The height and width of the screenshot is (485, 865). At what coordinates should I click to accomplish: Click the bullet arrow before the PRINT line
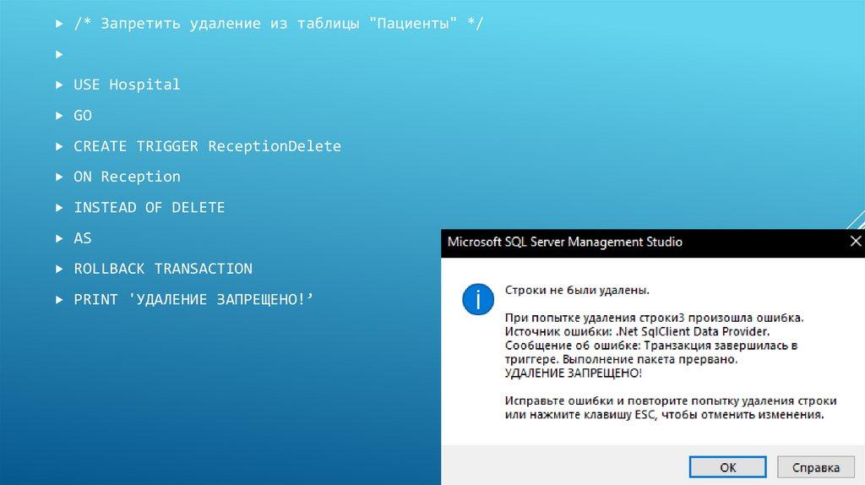59,300
